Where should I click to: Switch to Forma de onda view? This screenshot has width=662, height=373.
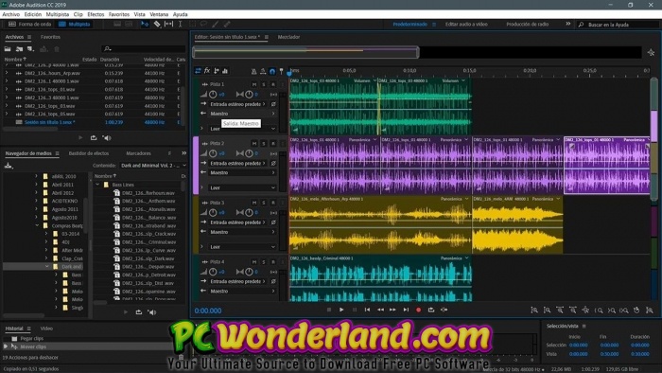[30, 24]
